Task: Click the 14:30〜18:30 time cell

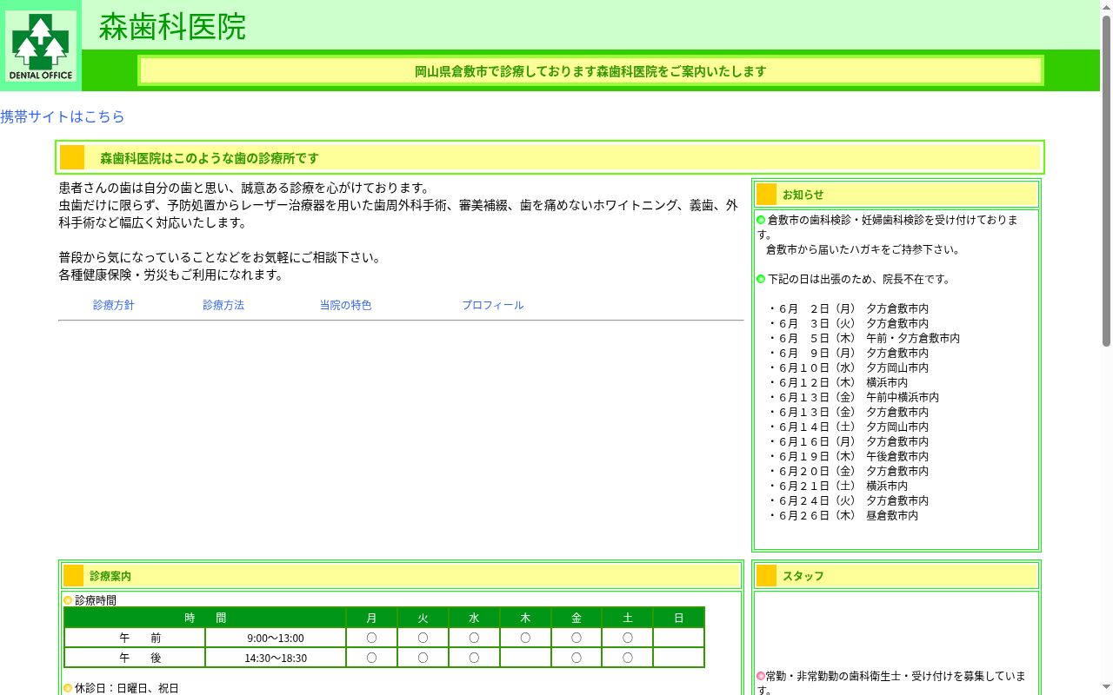Action: click(276, 658)
